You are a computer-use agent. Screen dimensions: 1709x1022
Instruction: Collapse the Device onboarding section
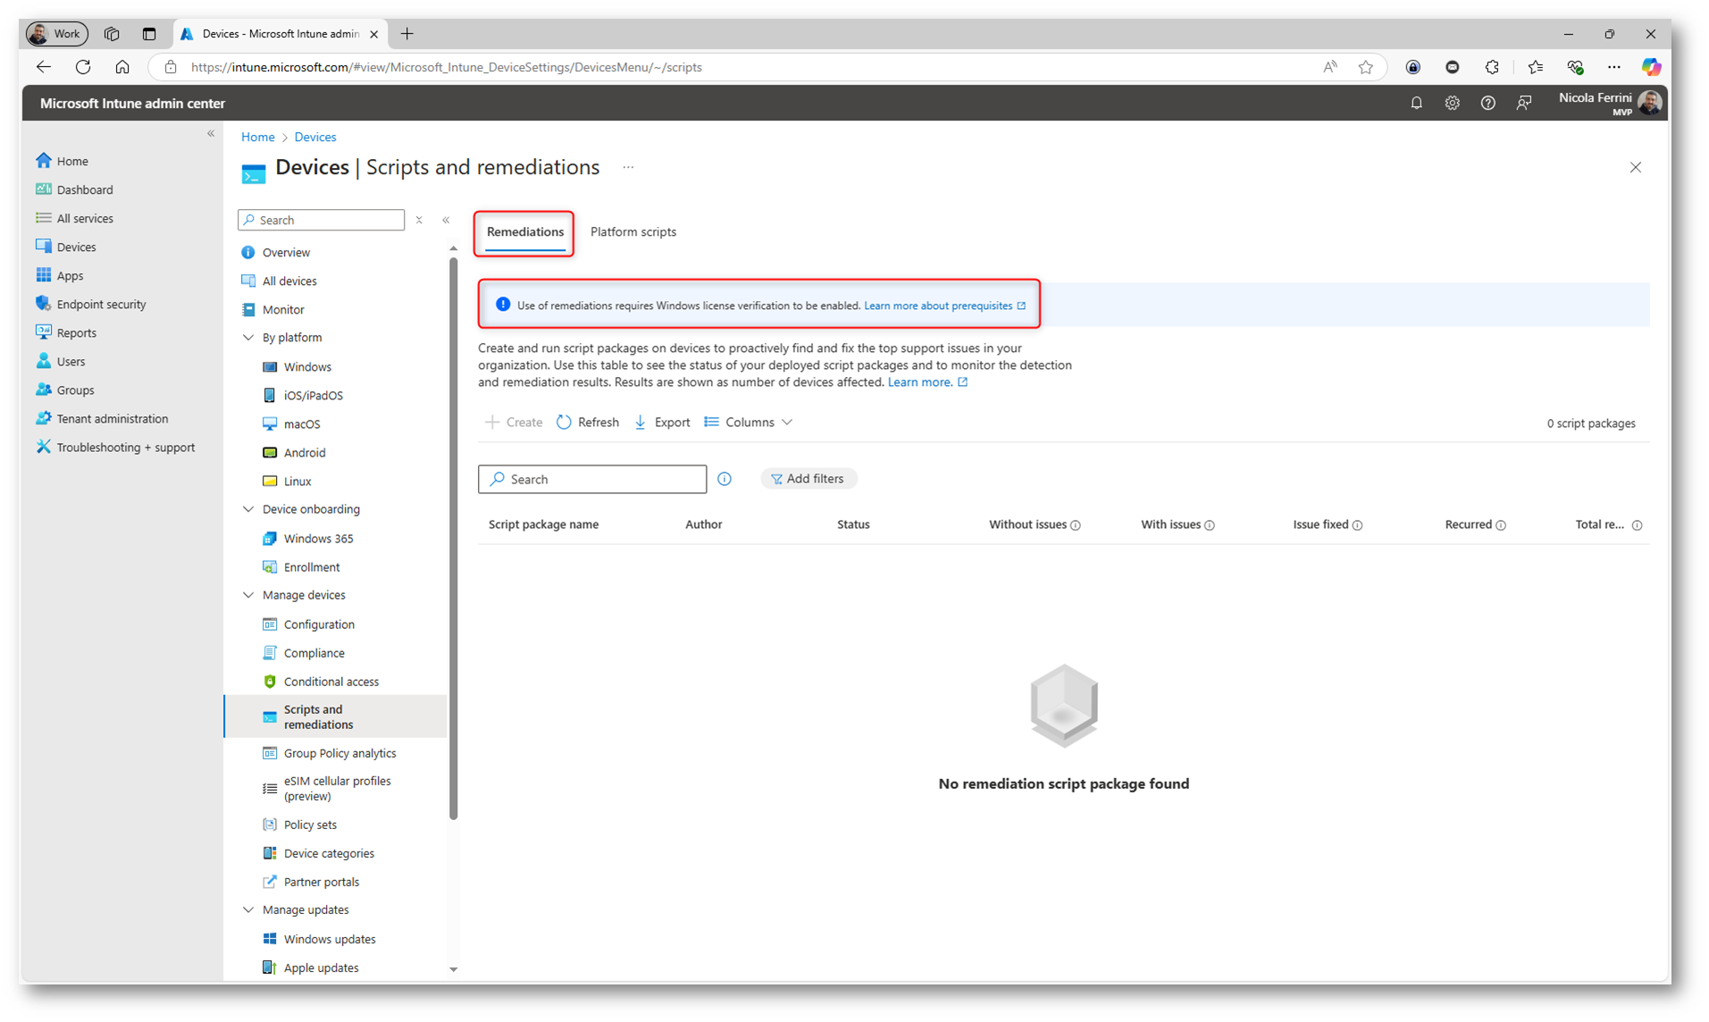click(x=248, y=509)
